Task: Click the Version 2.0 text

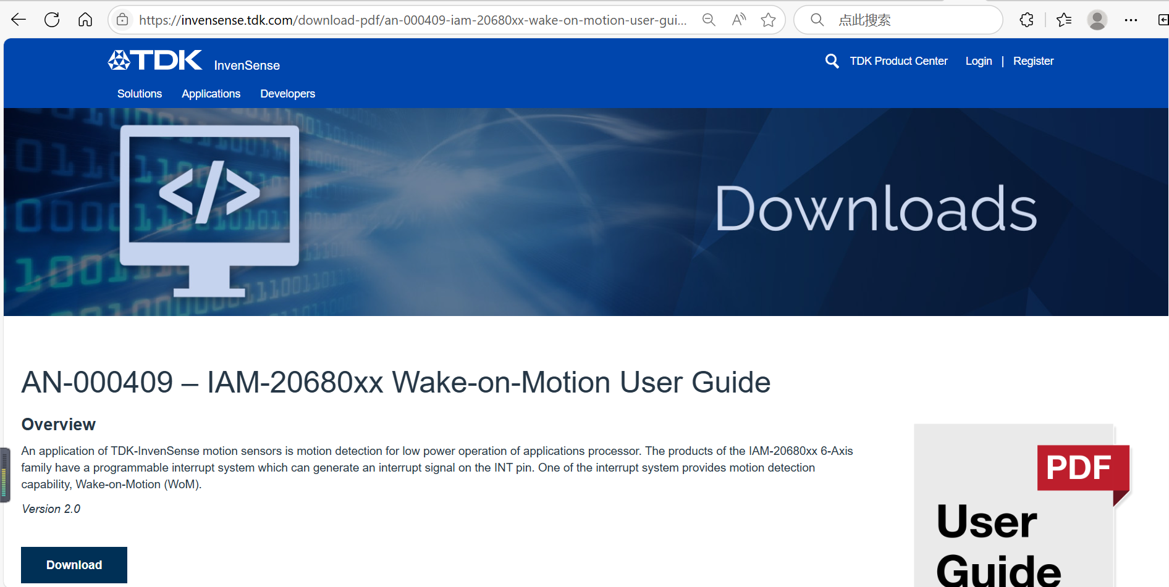Action: point(51,509)
